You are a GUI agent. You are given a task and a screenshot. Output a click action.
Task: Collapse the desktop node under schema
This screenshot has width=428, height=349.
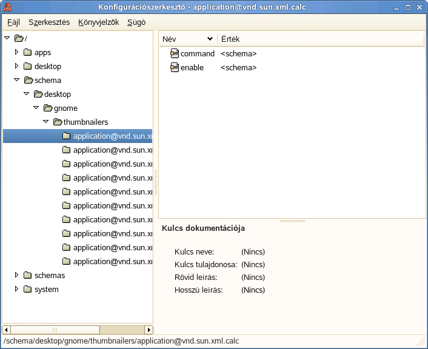coord(27,93)
